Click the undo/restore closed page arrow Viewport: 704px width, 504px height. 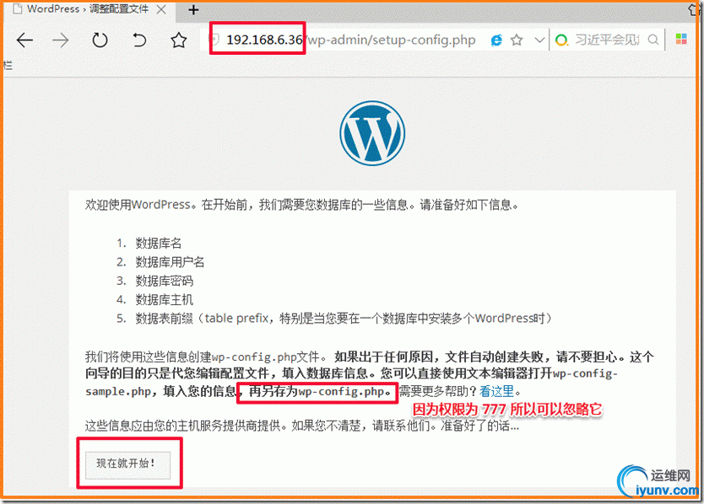(x=139, y=40)
